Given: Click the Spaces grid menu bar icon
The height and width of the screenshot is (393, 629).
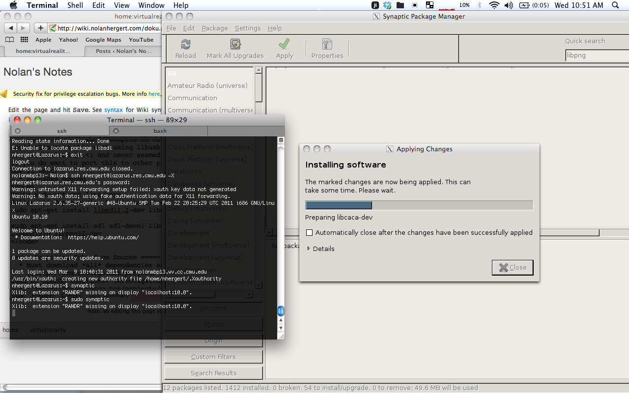Looking at the screenshot, I should (x=429, y=5).
